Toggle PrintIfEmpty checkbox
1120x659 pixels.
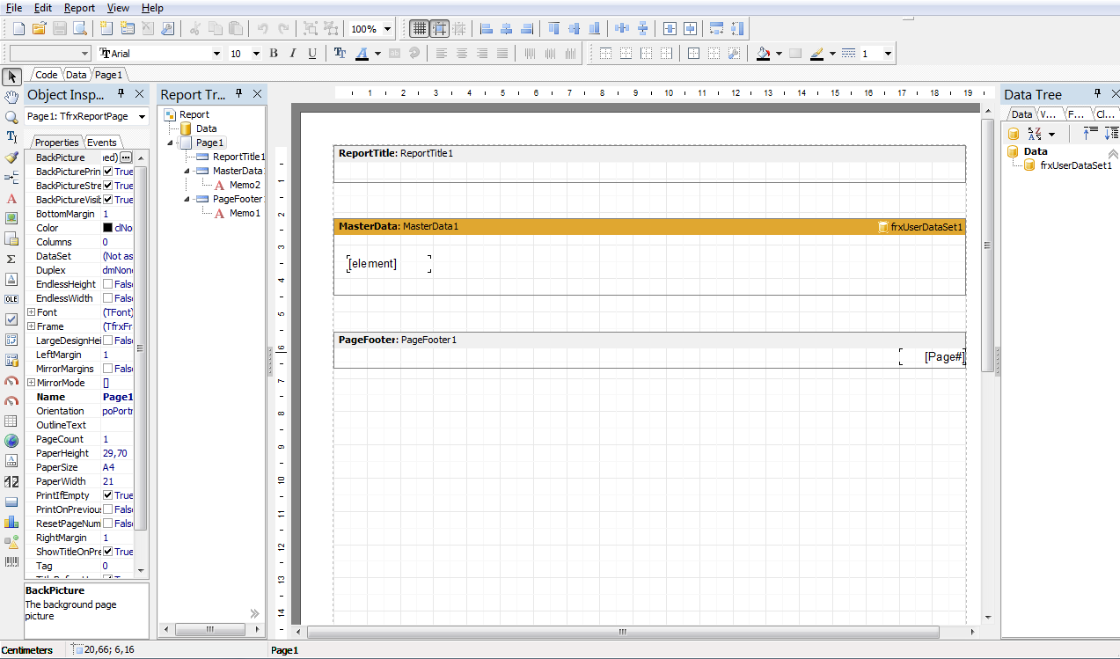tap(108, 495)
